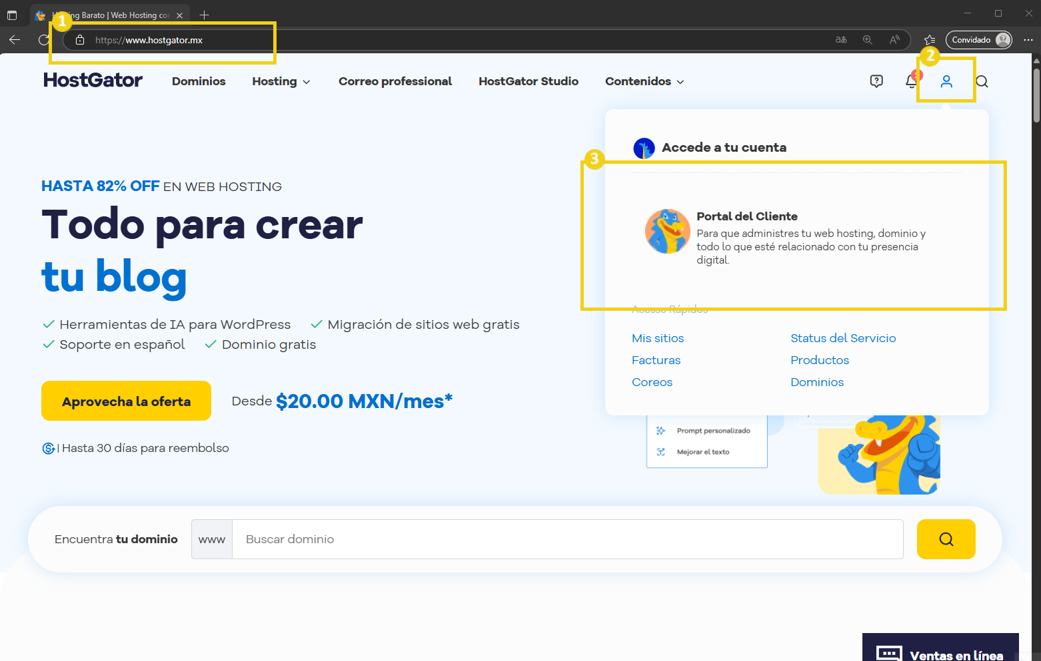Viewport: 1041px width, 661px height.
Task: Click the translate icon in address bar
Action: pos(841,40)
